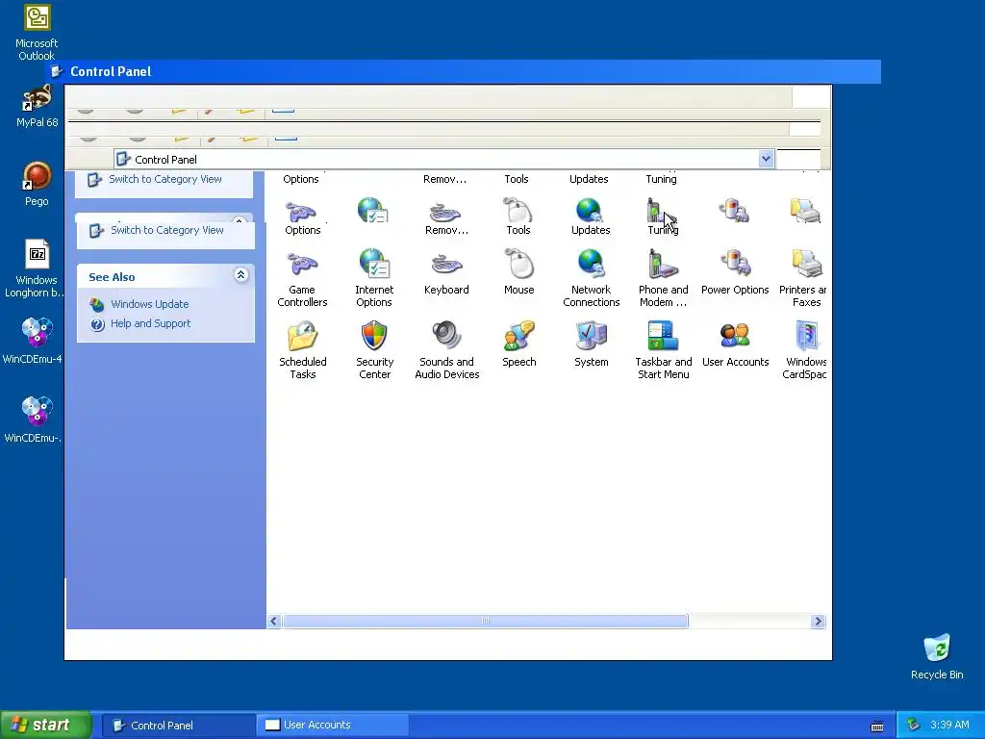Collapse the See Also panel
This screenshot has width=985, height=739.
coord(240,274)
